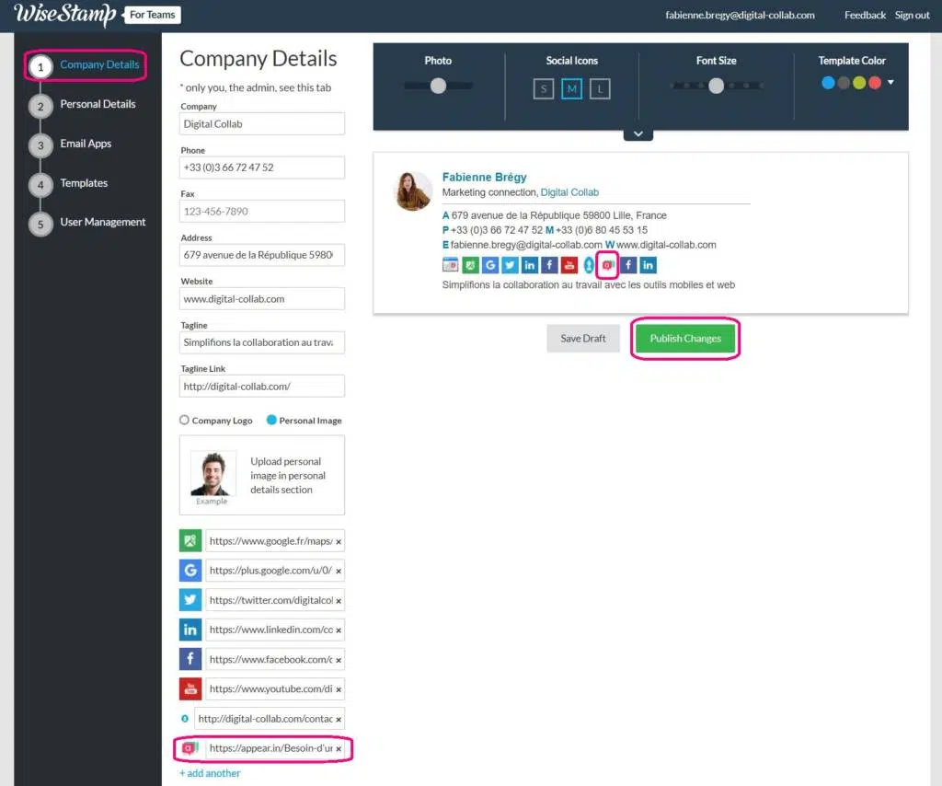Remove the facebook.com link with its x
The width and height of the screenshot is (942, 786).
[x=339, y=661]
